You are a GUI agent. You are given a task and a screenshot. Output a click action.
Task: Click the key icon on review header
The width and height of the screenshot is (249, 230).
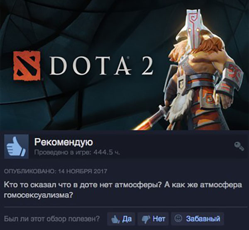239,146
